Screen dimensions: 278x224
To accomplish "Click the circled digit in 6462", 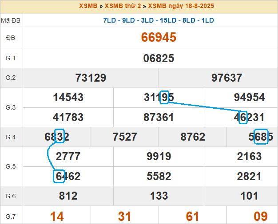I will pos(60,176).
